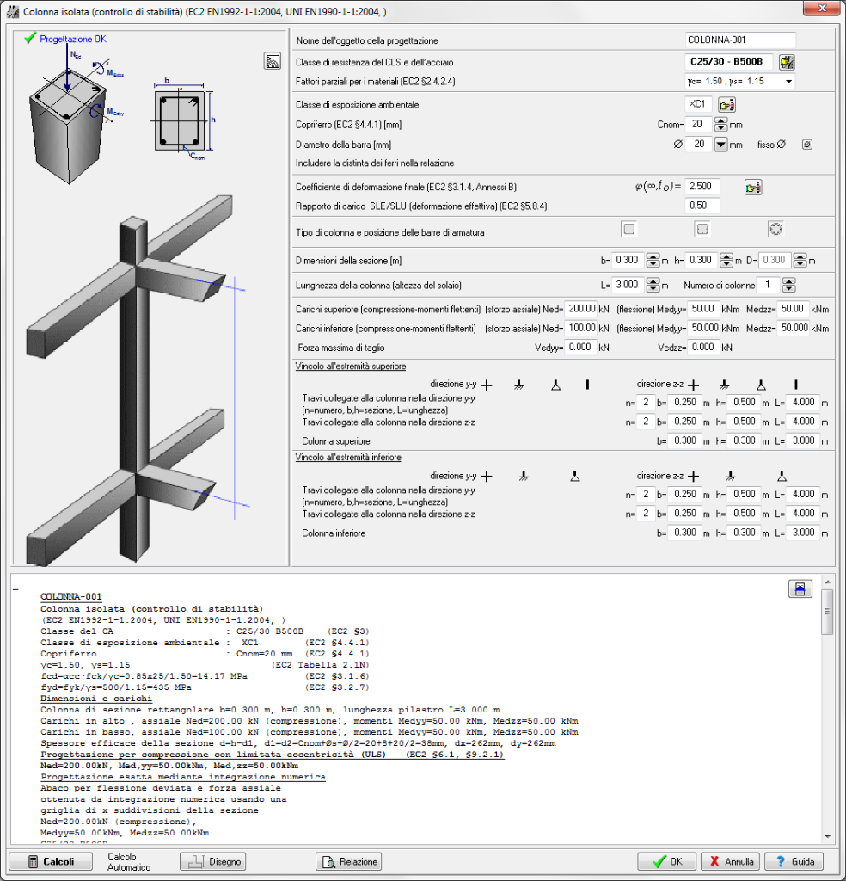
Task: Click the Vedyy shear force field
Action: [580, 348]
